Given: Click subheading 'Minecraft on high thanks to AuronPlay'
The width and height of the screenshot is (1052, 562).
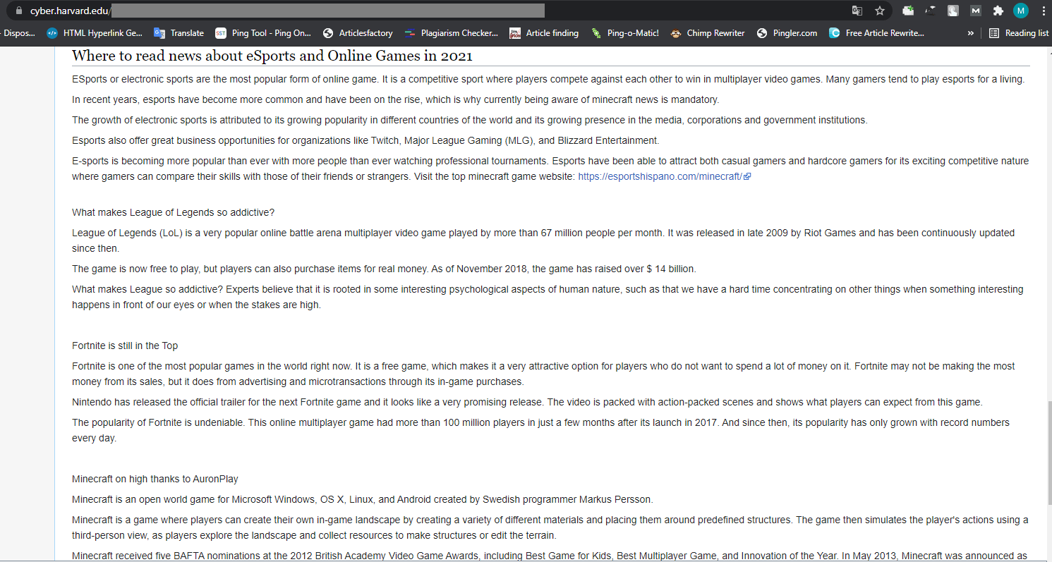Looking at the screenshot, I should tap(155, 479).
